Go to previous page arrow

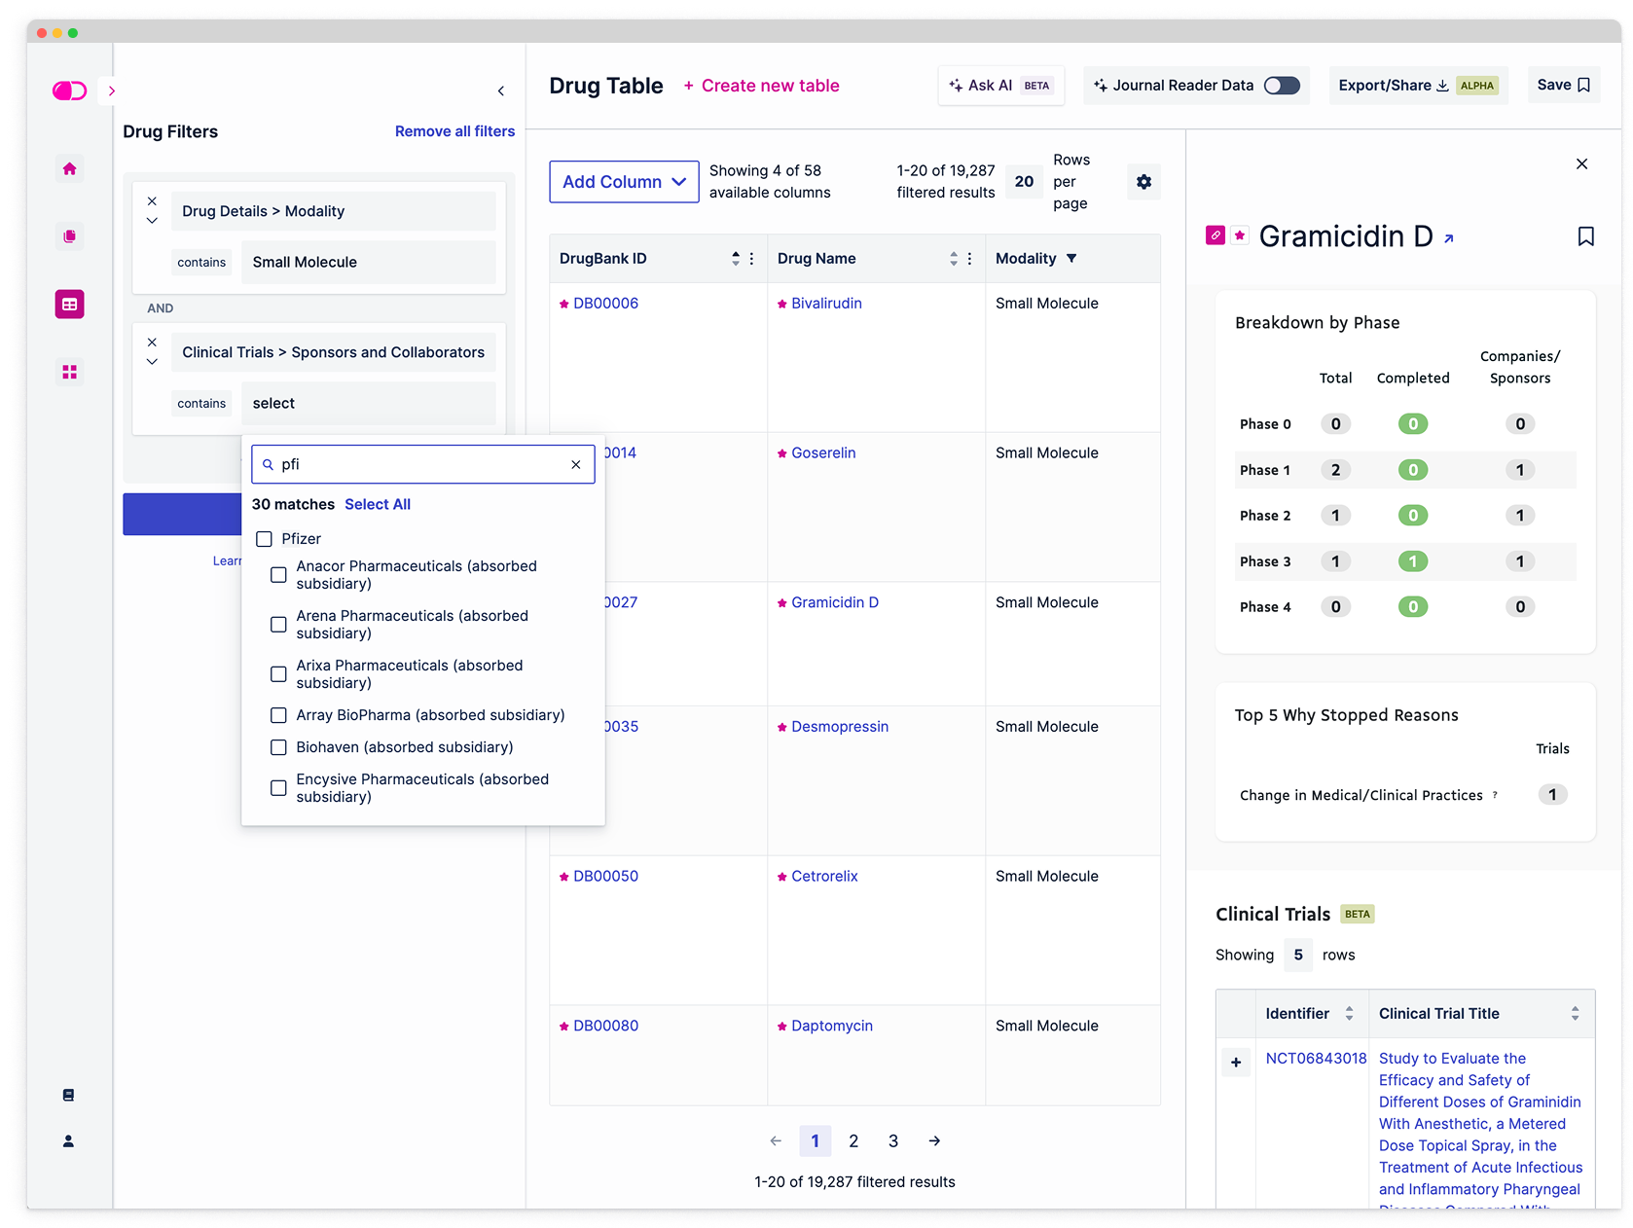pyautogui.click(x=776, y=1140)
